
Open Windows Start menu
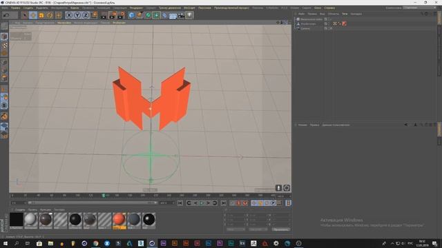[5, 243]
